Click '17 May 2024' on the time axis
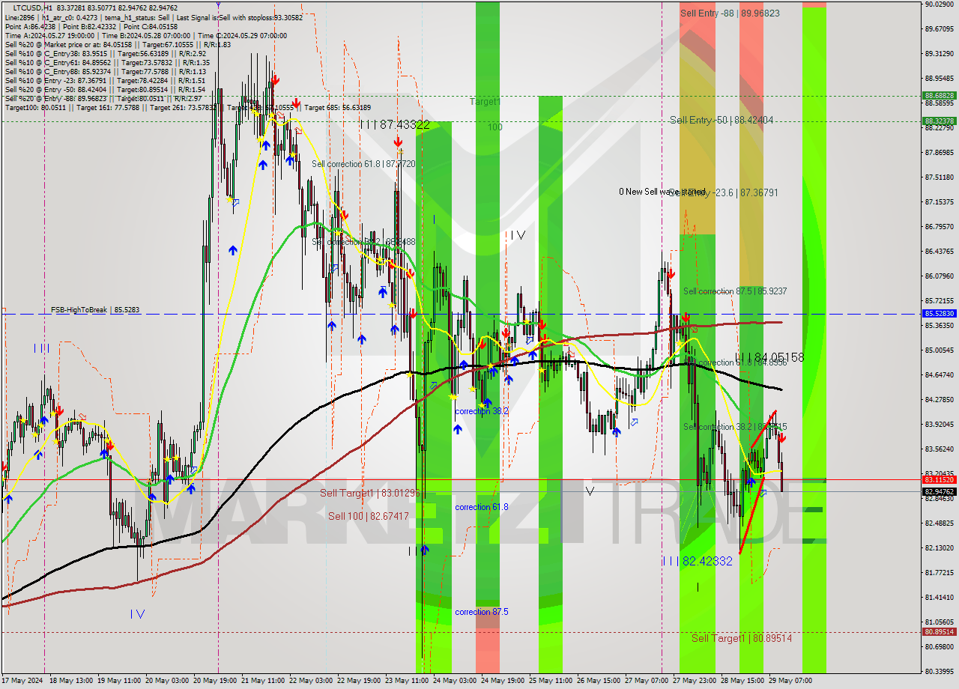The width and height of the screenshot is (959, 689). (22, 682)
